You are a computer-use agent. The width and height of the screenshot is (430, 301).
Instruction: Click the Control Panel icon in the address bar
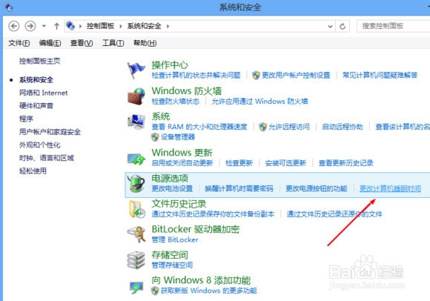[x=70, y=26]
